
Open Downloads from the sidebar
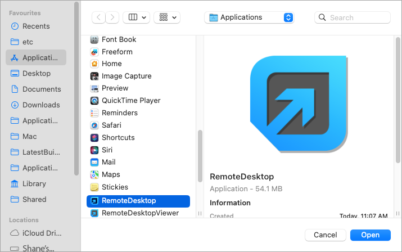point(40,105)
